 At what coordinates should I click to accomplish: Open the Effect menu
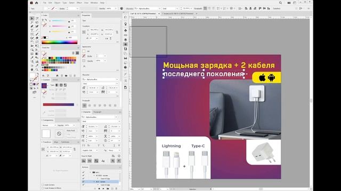[x=79, y=3]
